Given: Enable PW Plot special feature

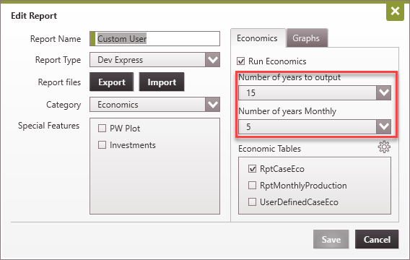Looking at the screenshot, I should tap(102, 129).
